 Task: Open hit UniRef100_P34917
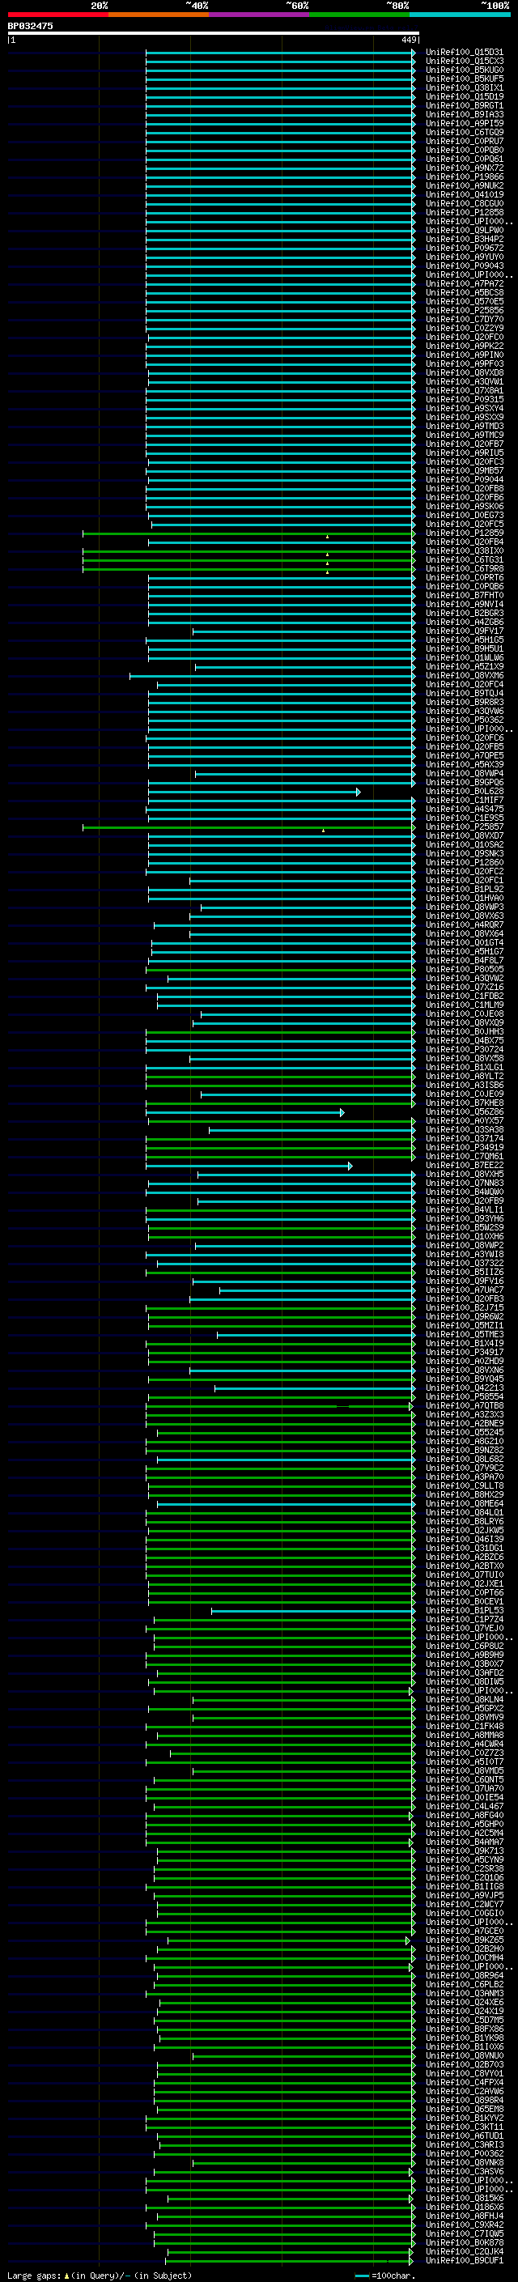pyautogui.click(x=465, y=1353)
